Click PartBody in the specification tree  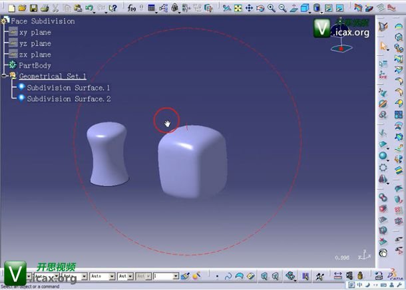point(35,66)
